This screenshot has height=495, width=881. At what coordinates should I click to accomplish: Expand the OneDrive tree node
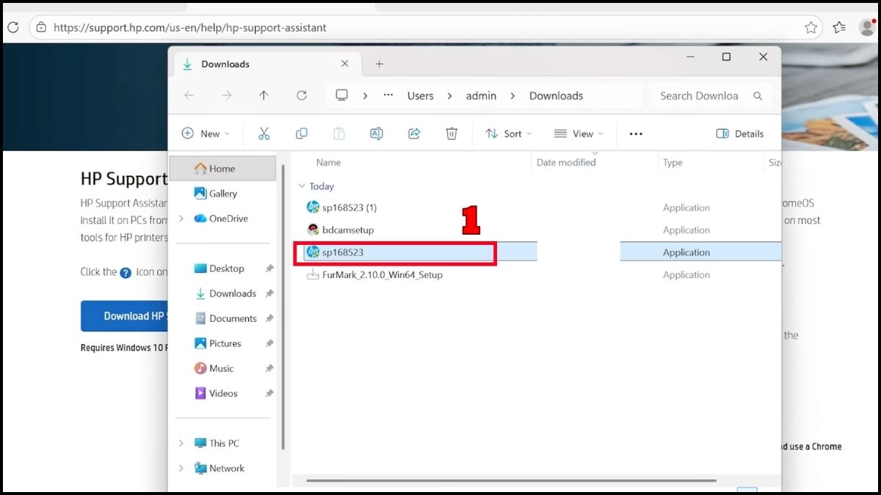pyautogui.click(x=181, y=219)
